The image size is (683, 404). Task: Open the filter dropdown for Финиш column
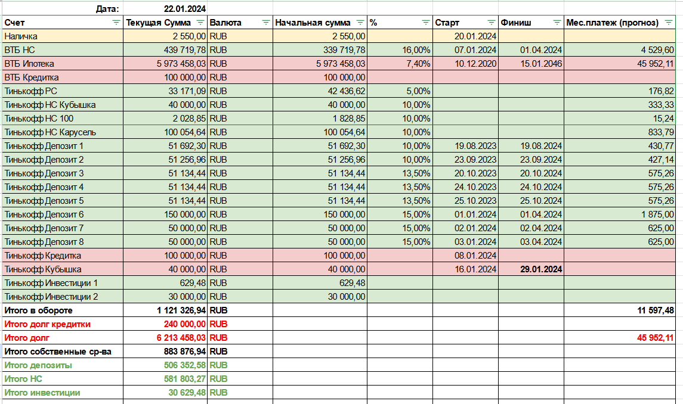coord(557,23)
